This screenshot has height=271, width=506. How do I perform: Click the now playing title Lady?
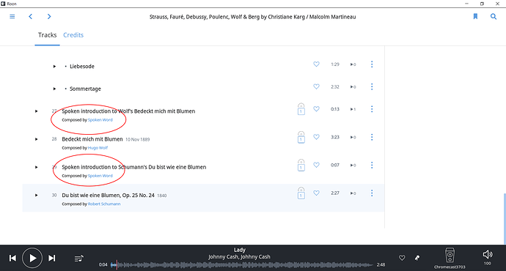pos(240,250)
